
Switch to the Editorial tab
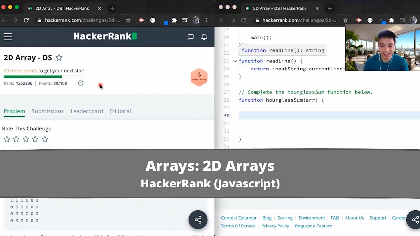[x=120, y=111]
